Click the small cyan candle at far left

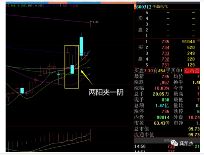pyautogui.click(x=22, y=91)
